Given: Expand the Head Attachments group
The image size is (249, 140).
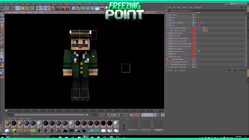Looking at the screenshot, I should (168, 59).
